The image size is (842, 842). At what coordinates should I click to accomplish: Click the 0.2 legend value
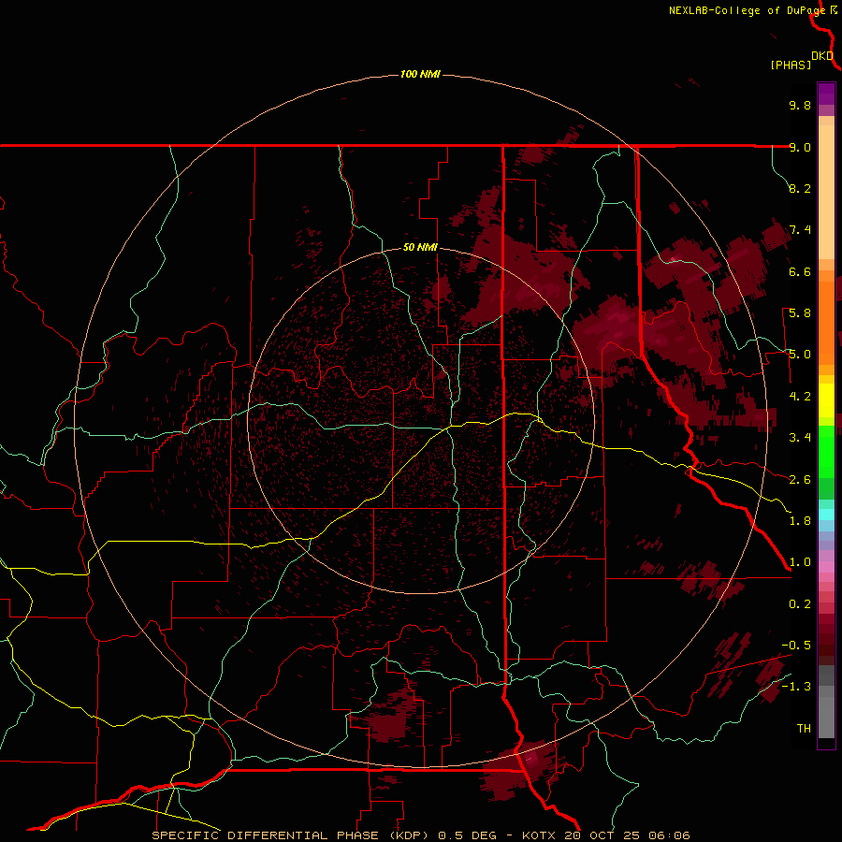[800, 604]
